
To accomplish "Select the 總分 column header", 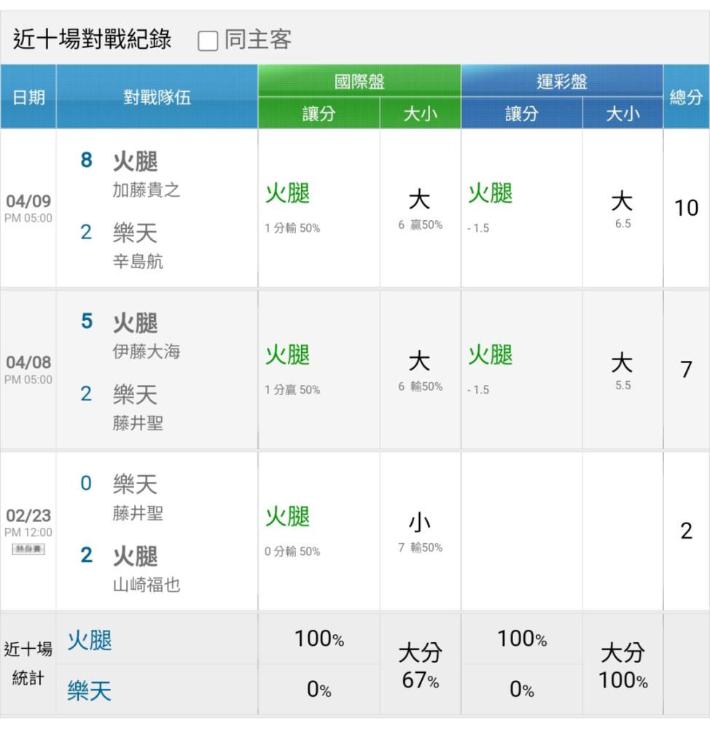I will pyautogui.click(x=686, y=97).
